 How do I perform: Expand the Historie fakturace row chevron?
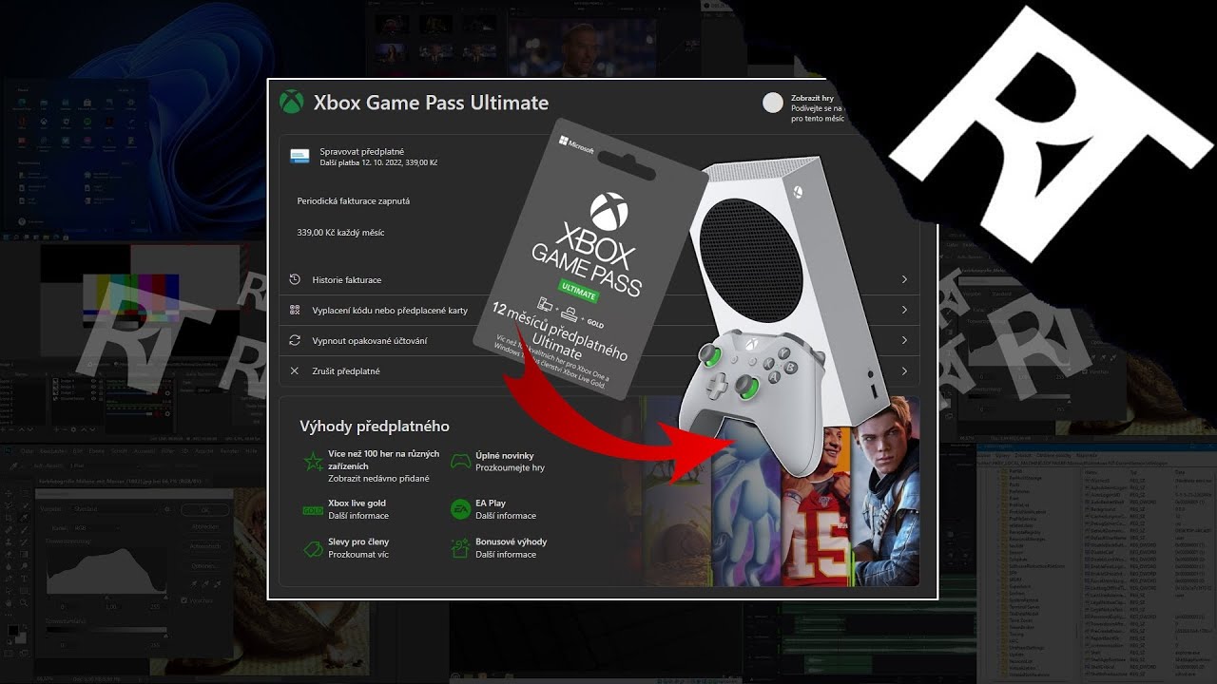904,279
